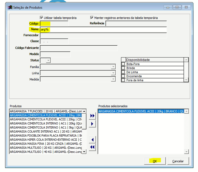This screenshot has height=172, width=198.
Task: Check the Encomenda availability box
Action: [123, 76]
